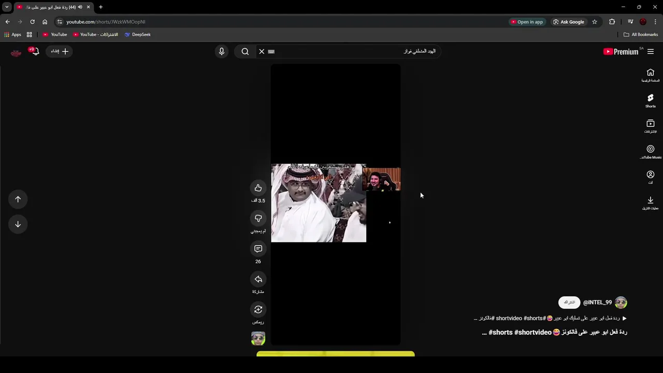Screen dimensions: 663x373
Task: Share the short via arrow icon
Action: (x=258, y=279)
